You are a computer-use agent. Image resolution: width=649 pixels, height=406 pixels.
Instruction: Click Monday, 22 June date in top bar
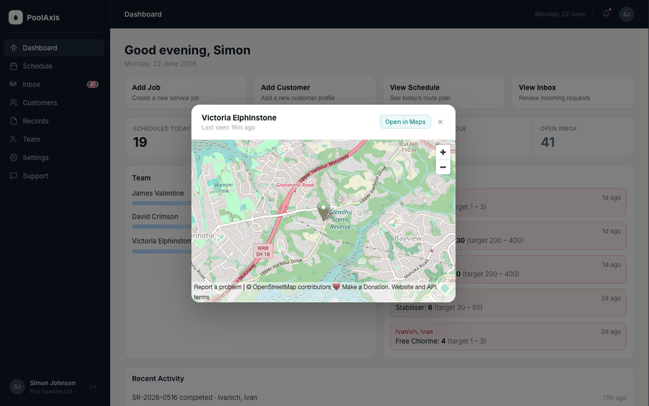559,14
